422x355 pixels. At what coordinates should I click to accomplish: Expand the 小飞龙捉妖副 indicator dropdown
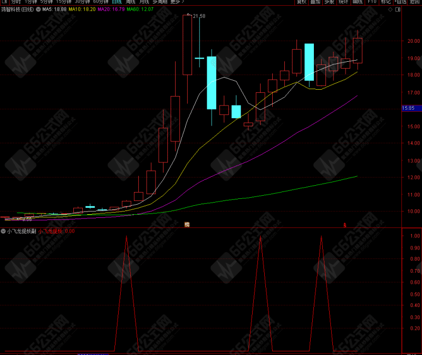pyautogui.click(x=3, y=231)
